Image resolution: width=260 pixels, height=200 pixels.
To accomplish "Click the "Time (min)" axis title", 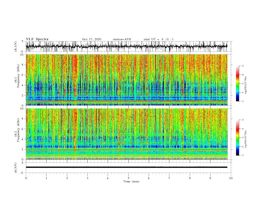I will click(x=131, y=181).
